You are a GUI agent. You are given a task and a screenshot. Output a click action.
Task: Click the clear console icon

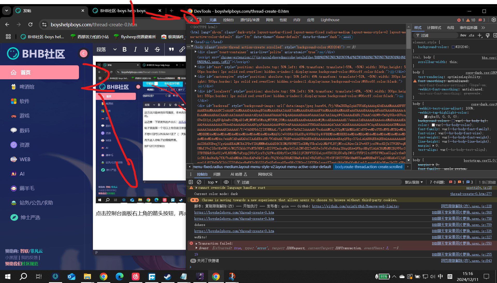199,182
